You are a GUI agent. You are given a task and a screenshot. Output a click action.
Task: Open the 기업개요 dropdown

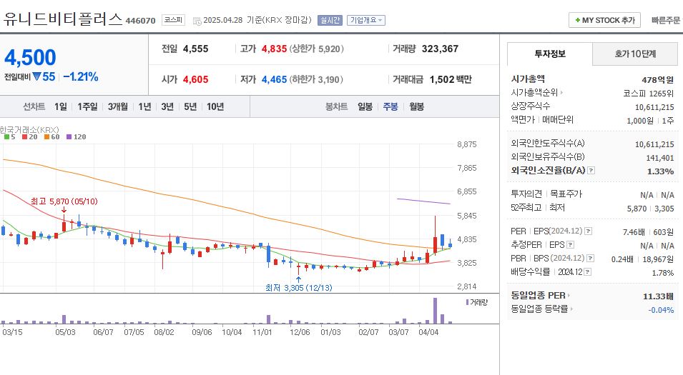[x=366, y=21]
